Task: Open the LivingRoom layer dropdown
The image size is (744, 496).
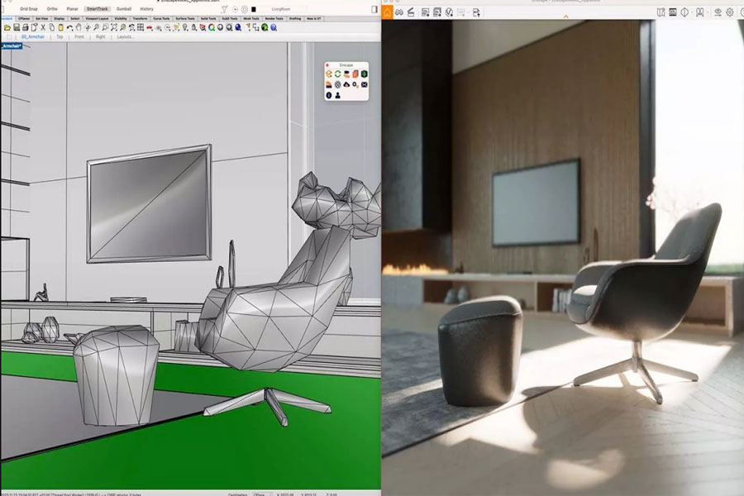Action: pyautogui.click(x=283, y=9)
